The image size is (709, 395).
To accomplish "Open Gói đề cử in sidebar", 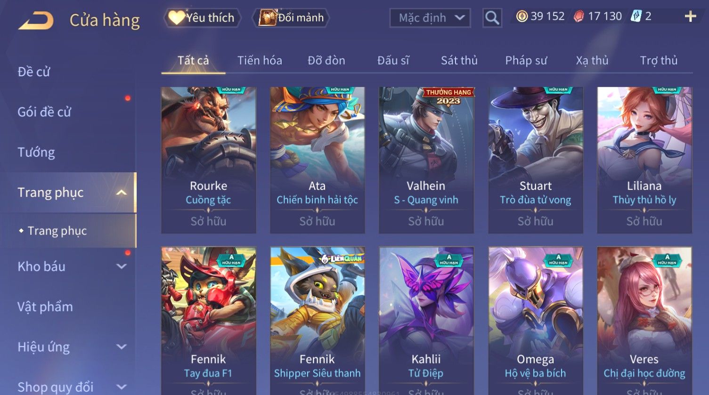I will [44, 112].
